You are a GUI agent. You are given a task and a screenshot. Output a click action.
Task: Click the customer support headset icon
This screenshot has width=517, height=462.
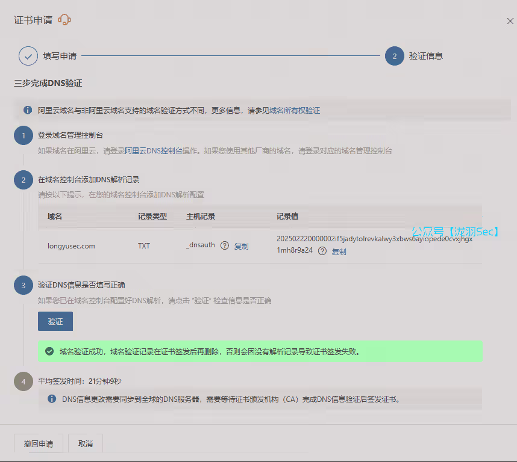pyautogui.click(x=64, y=20)
